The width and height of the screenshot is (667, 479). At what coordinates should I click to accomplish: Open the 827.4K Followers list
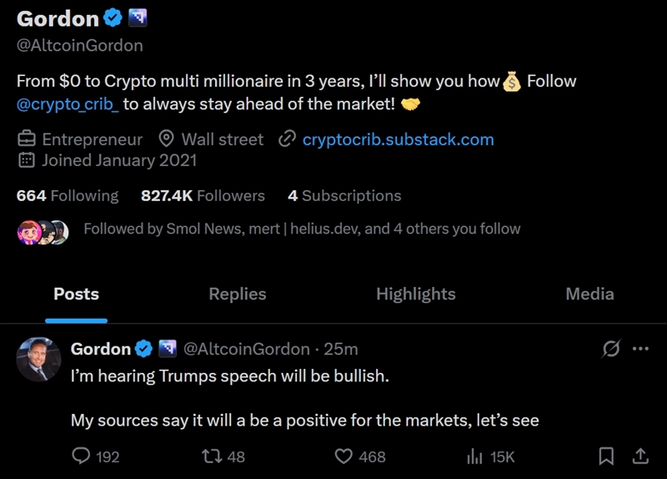coord(203,196)
